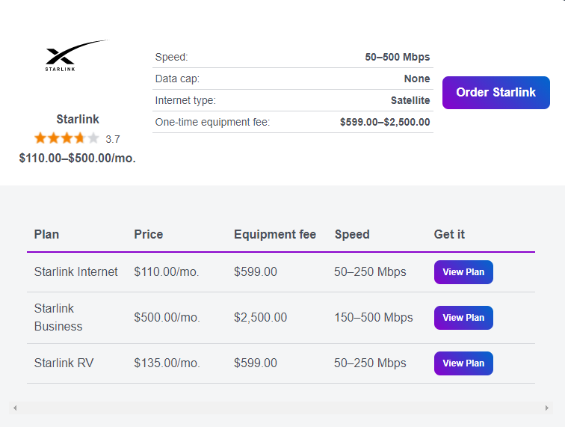Click the 3.7 rating number
565x427 pixels.
113,139
